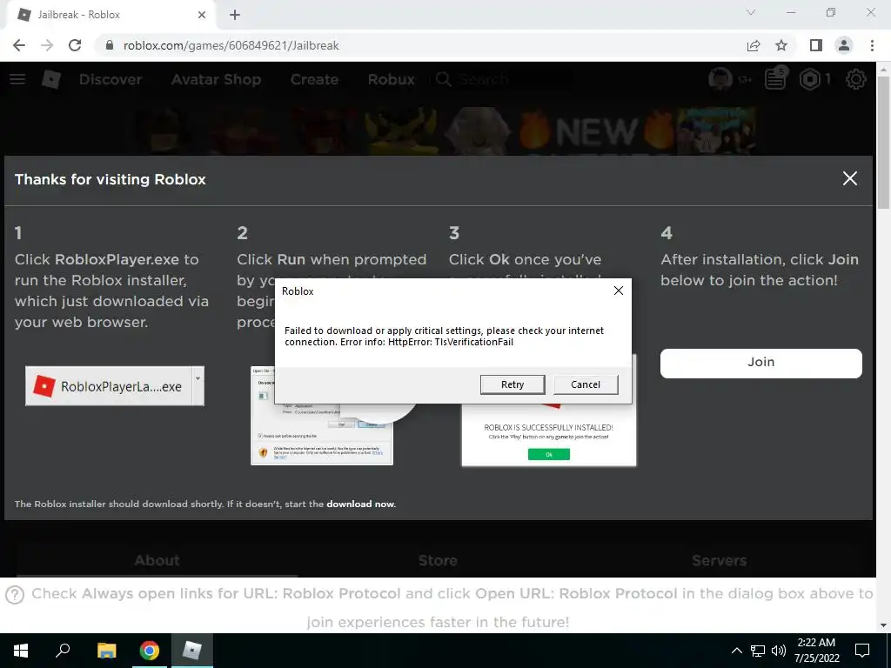Open the Roblox settings gear
Viewport: 891px width, 668px height.
[856, 79]
